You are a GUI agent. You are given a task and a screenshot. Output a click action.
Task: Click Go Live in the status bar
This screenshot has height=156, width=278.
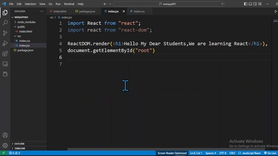point(270,153)
